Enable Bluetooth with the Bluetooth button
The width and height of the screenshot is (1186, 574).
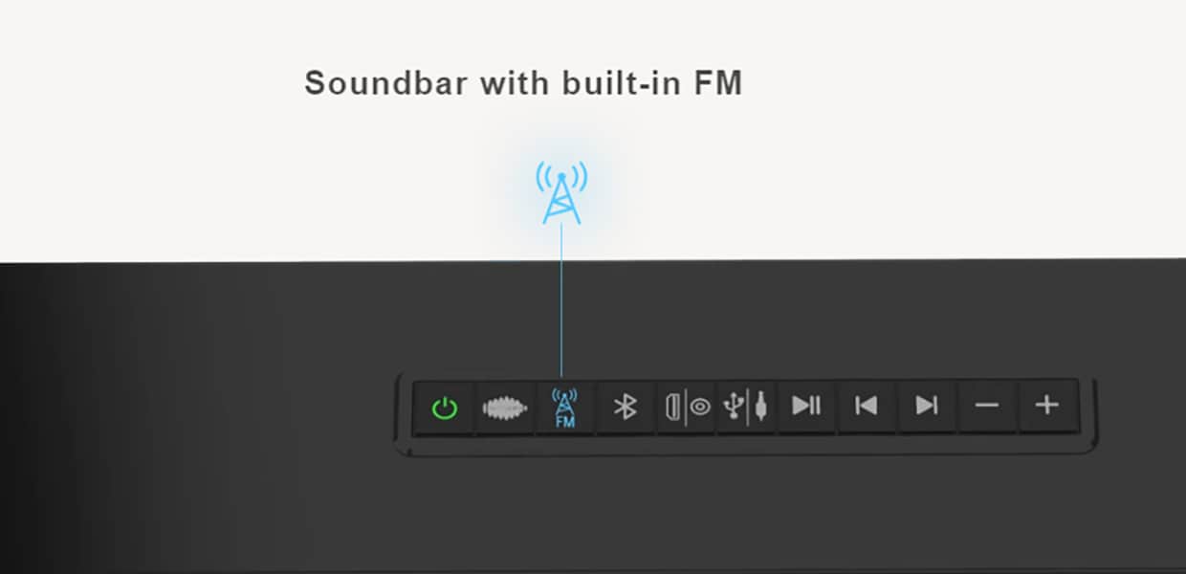pyautogui.click(x=626, y=408)
